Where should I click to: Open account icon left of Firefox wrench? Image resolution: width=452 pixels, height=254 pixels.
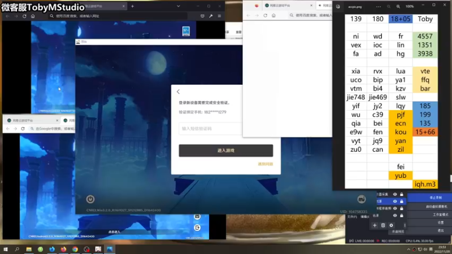(202, 16)
